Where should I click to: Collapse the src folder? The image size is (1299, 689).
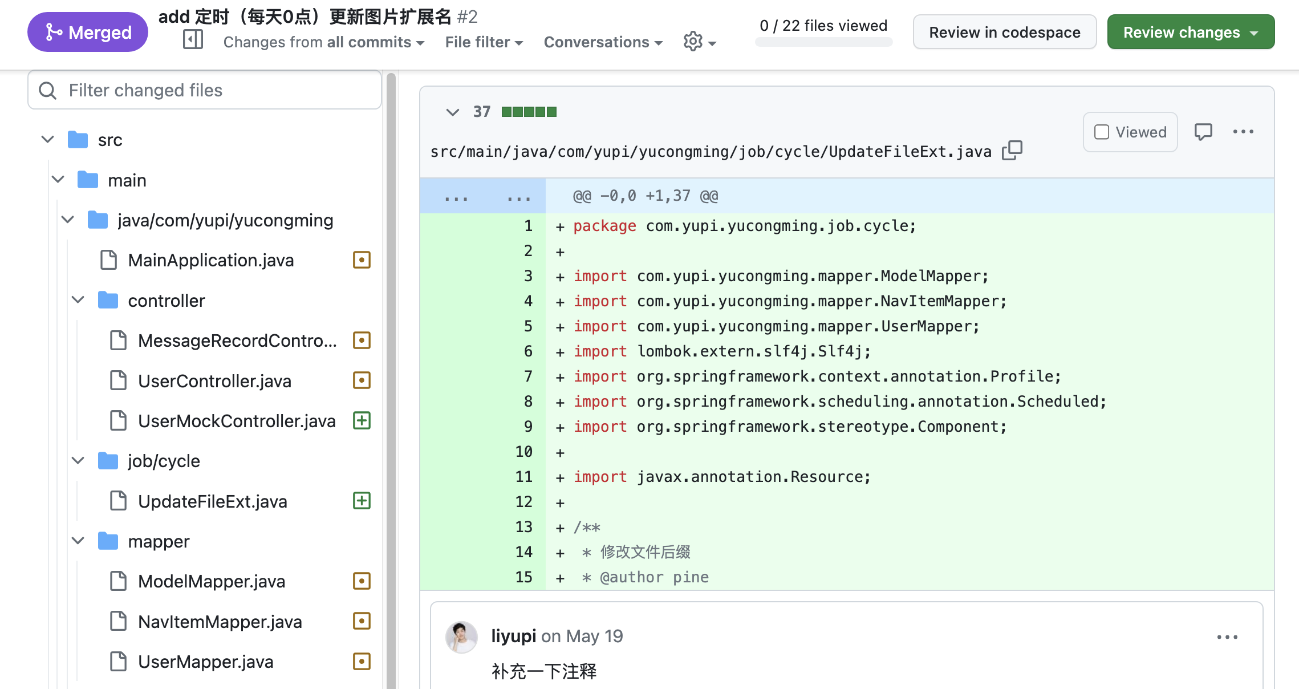pos(48,140)
